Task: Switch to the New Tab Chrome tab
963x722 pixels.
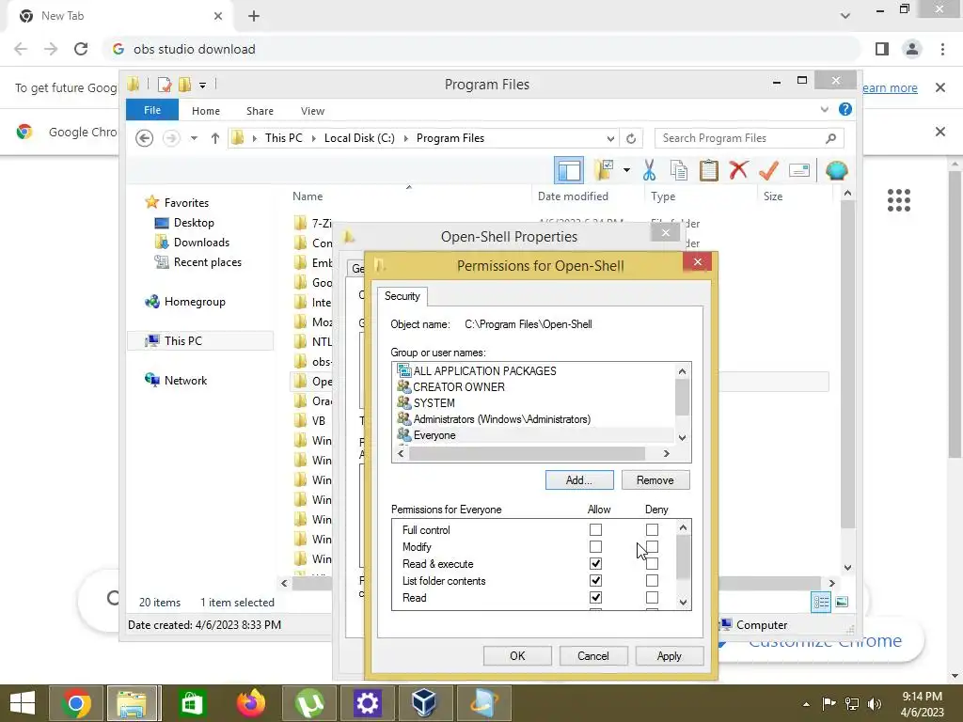Action: pos(120,16)
